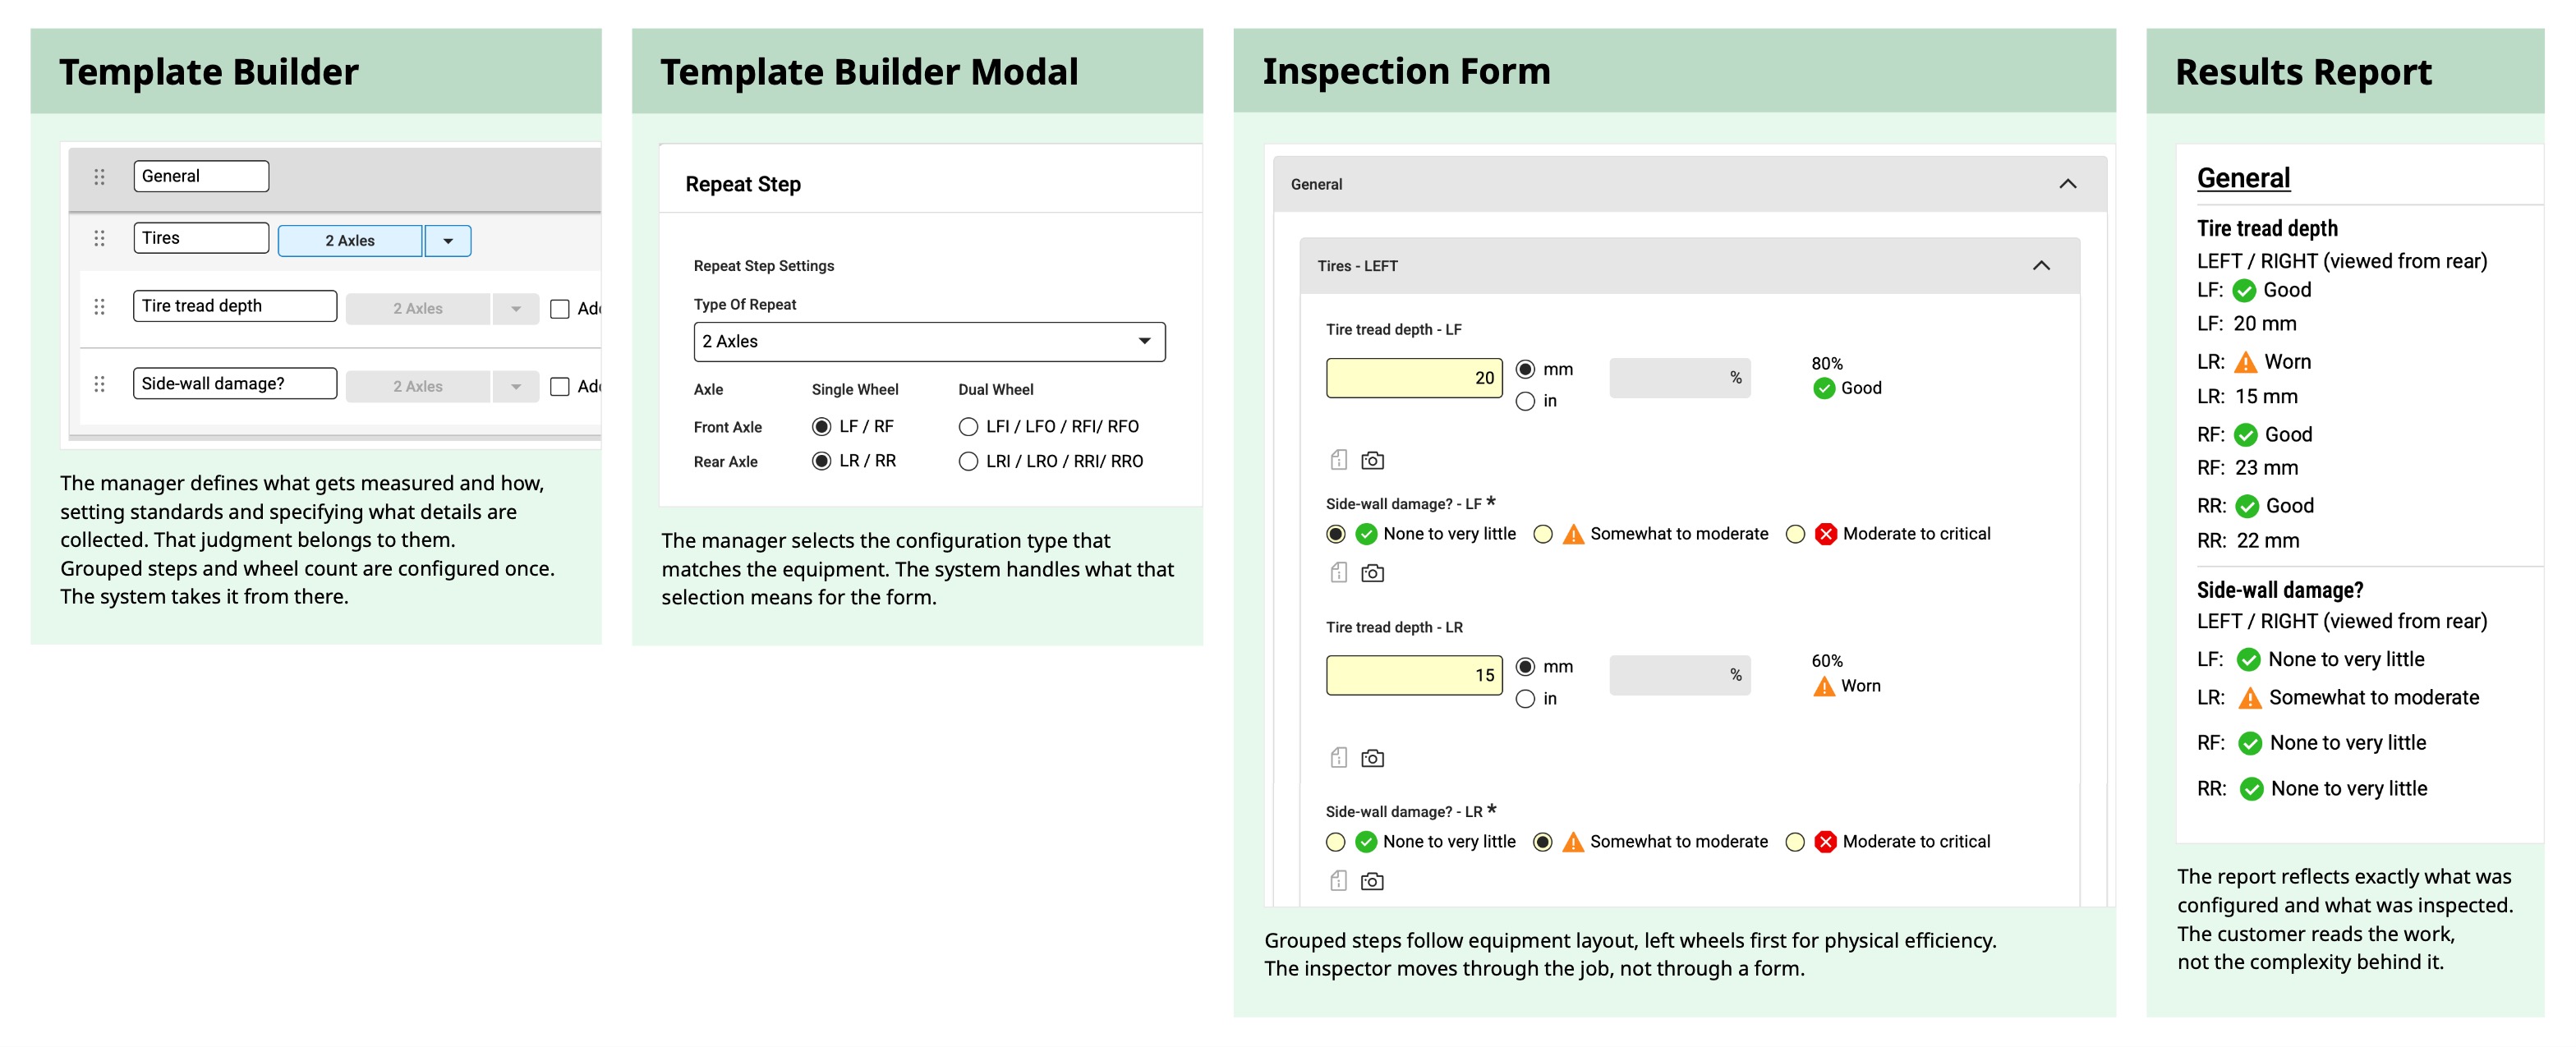This screenshot has width=2576, height=1047.
Task: Click the note icon under Side-wall damage? - LR
Action: pyautogui.click(x=1338, y=880)
